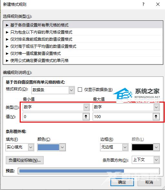Click the 取消 button
This screenshot has width=165, height=190.
[x=149, y=182]
